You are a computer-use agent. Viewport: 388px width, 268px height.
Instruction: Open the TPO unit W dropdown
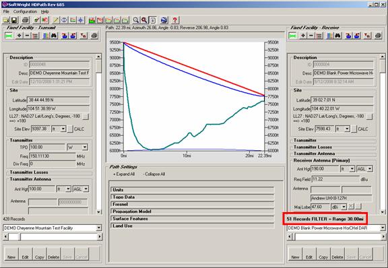(x=85, y=147)
